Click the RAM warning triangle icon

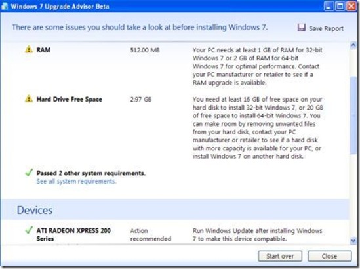point(29,49)
